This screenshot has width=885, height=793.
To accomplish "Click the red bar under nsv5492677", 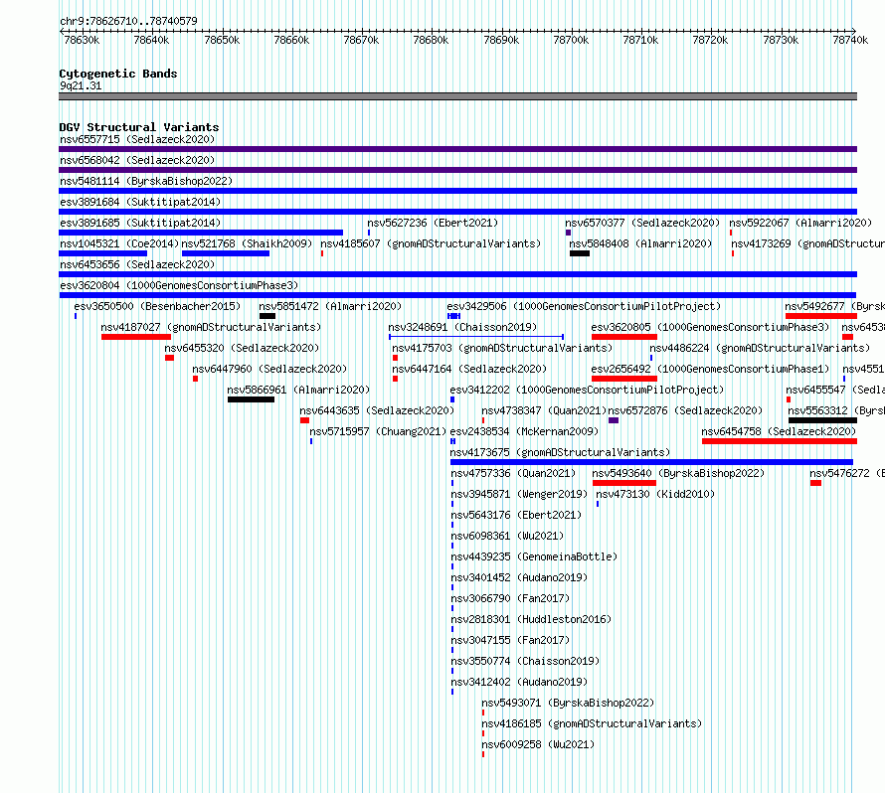I will pyautogui.click(x=821, y=316).
